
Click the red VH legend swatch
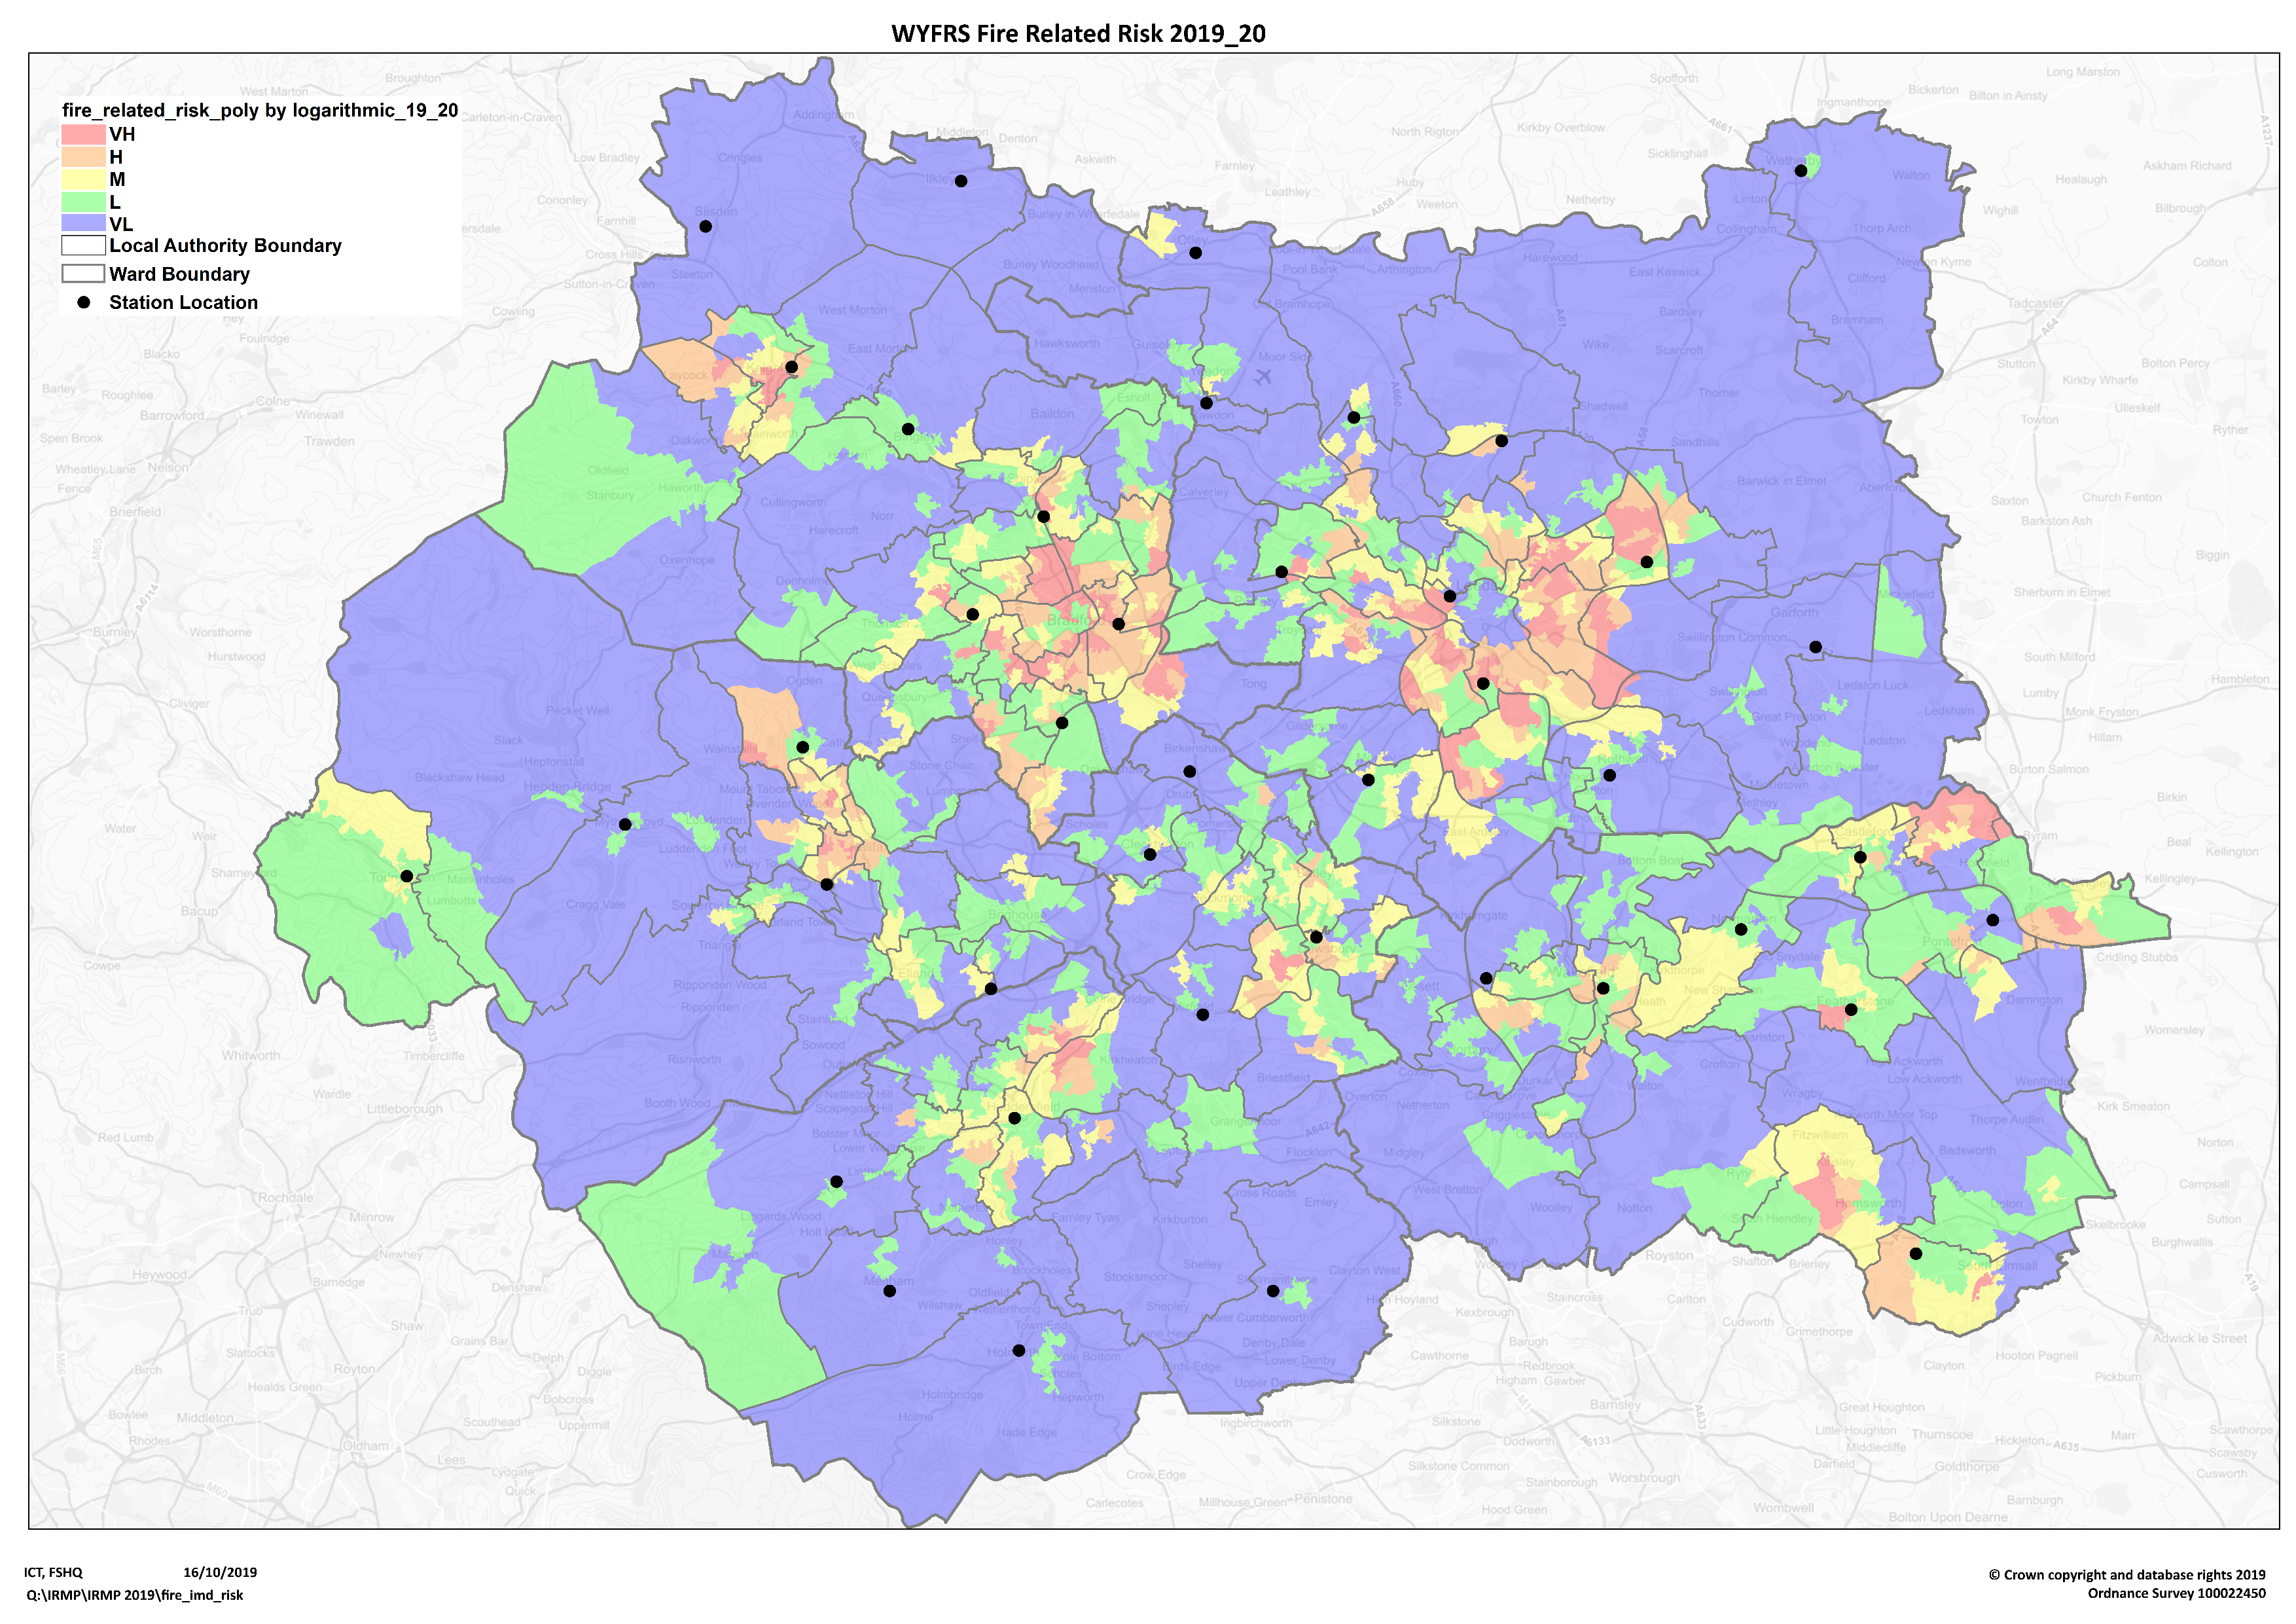[83, 134]
